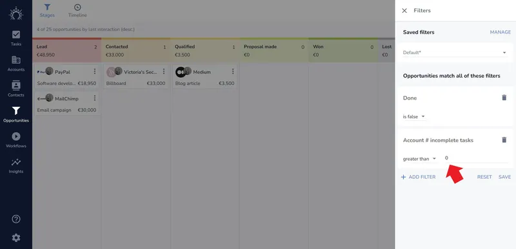The height and width of the screenshot is (249, 516).
Task: Open the MailChimp opportunity name
Action: [x=66, y=98]
